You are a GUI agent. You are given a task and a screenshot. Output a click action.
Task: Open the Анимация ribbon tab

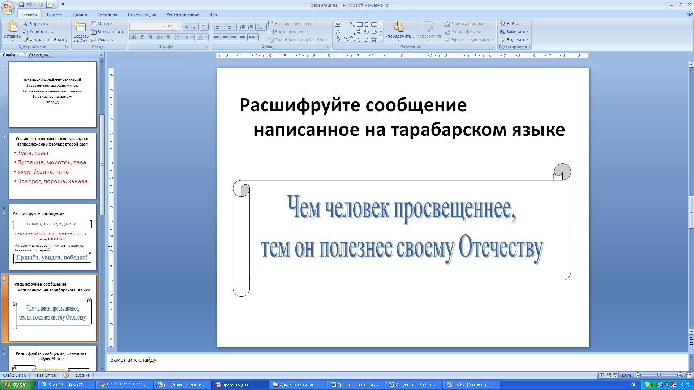point(107,14)
